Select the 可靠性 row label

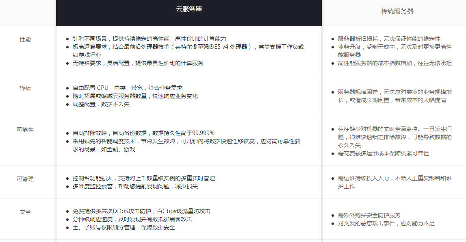(25, 130)
